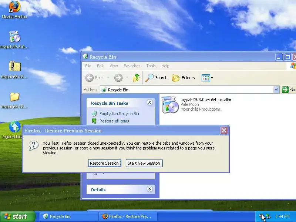Viewport: 296px width, 222px height.
Task: Open the Mozilla Firefox desktop shortcut
Action: pos(14,10)
